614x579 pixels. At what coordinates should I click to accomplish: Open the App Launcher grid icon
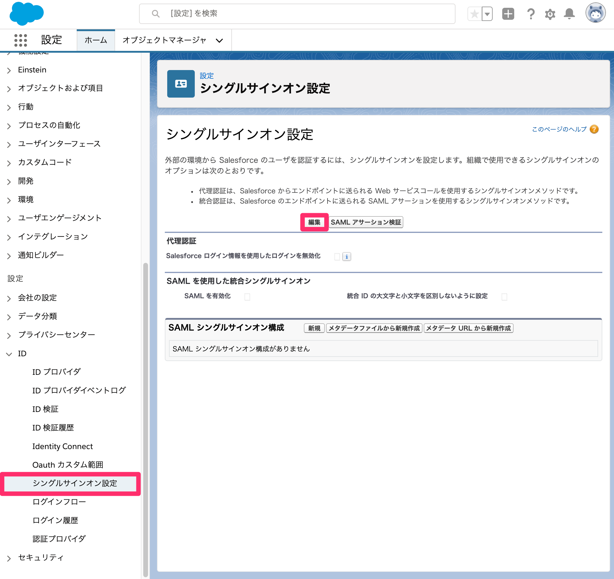tap(21, 40)
